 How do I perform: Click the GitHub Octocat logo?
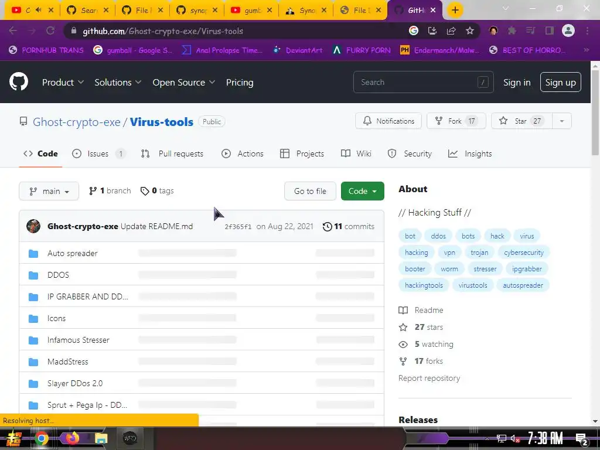19,81
